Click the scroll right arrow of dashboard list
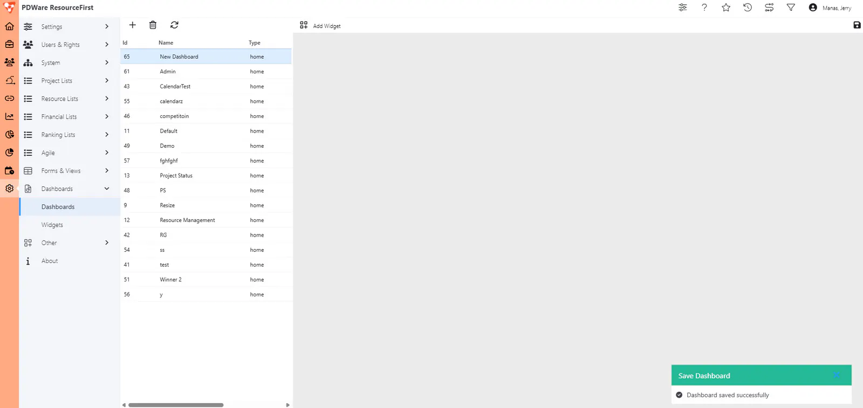 click(287, 405)
